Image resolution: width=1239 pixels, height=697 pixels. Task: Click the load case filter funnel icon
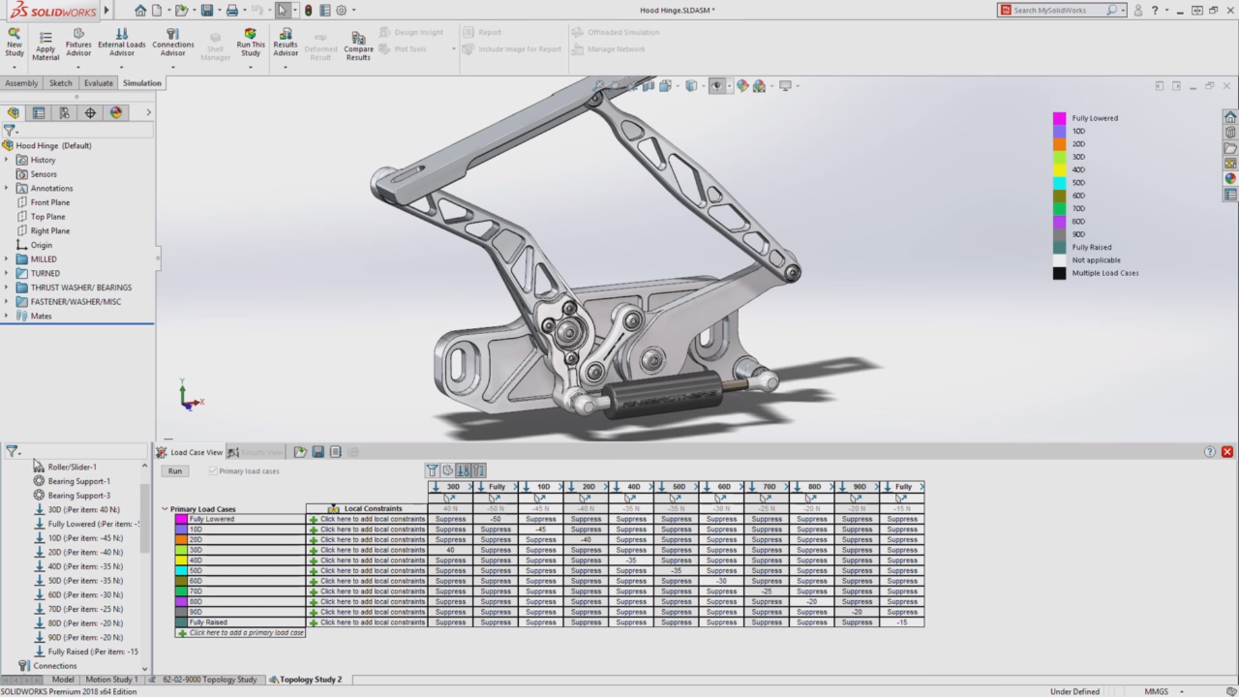pyautogui.click(x=432, y=470)
